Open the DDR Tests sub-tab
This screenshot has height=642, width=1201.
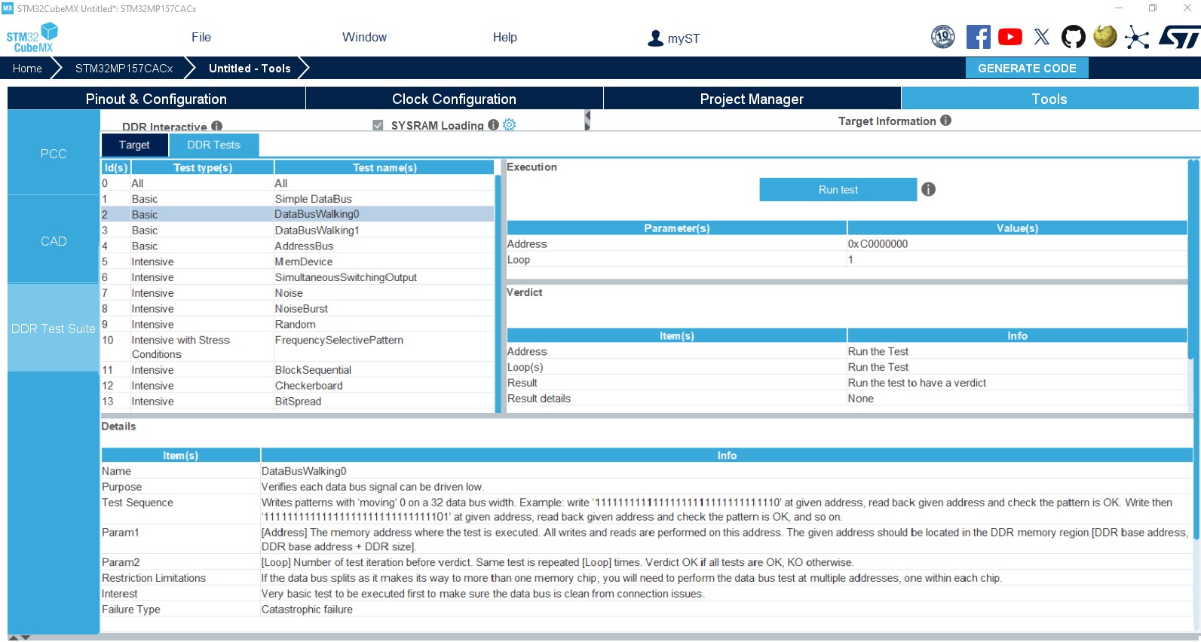tap(213, 145)
